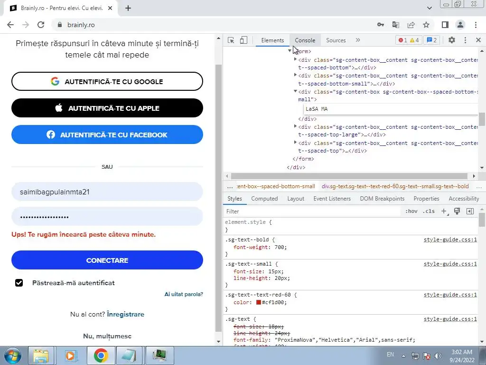The image size is (486, 365).
Task: Close the DevTools panel
Action: [x=478, y=40]
